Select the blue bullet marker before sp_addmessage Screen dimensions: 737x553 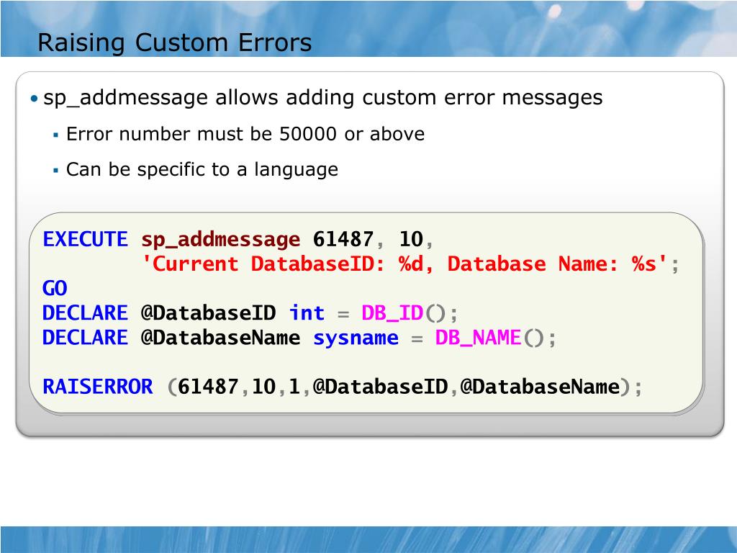[36, 98]
